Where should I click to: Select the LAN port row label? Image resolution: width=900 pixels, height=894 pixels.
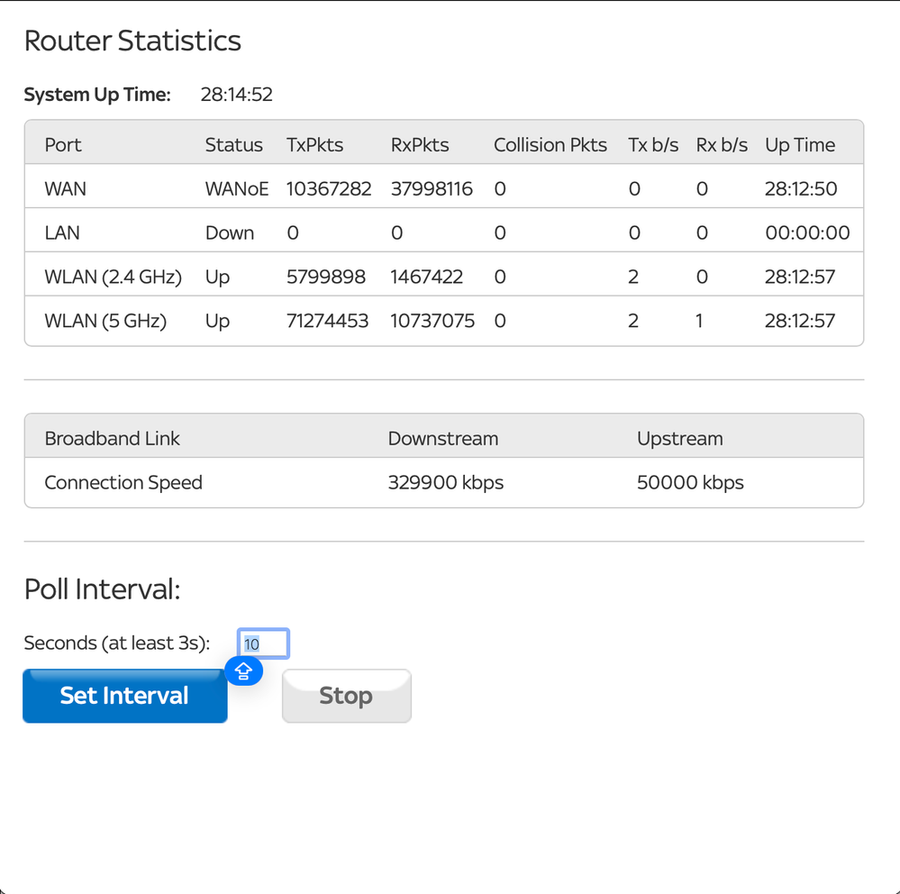pyautogui.click(x=62, y=233)
